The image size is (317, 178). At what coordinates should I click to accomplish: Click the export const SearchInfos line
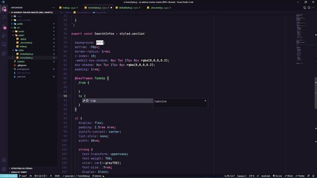click(108, 34)
